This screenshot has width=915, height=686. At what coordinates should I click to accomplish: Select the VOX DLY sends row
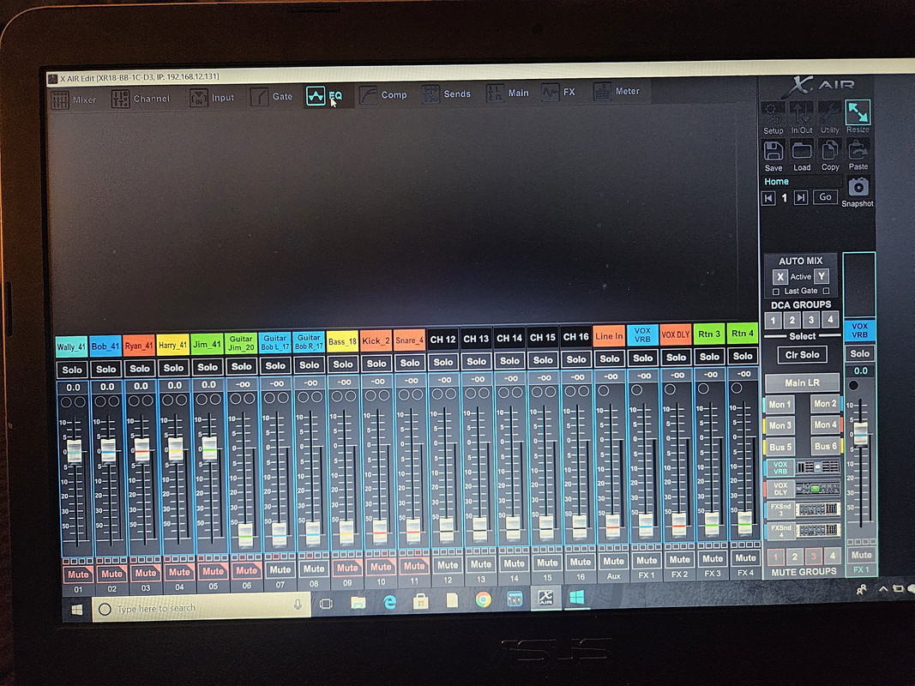[803, 488]
